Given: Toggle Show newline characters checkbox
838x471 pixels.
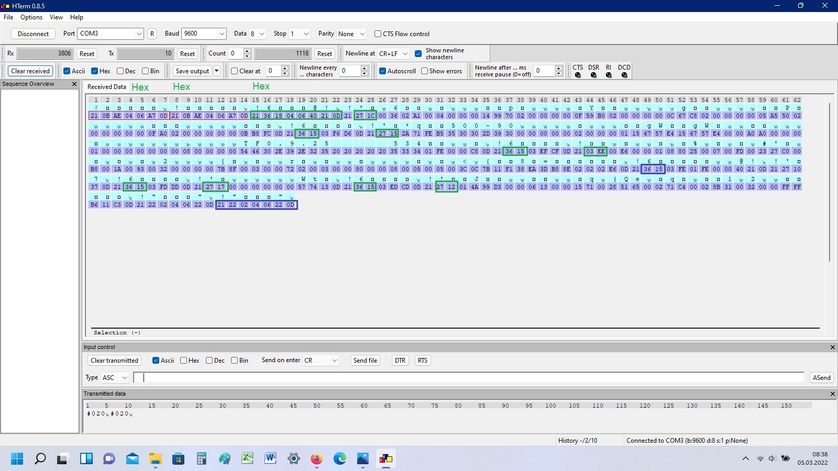Looking at the screenshot, I should point(418,53).
